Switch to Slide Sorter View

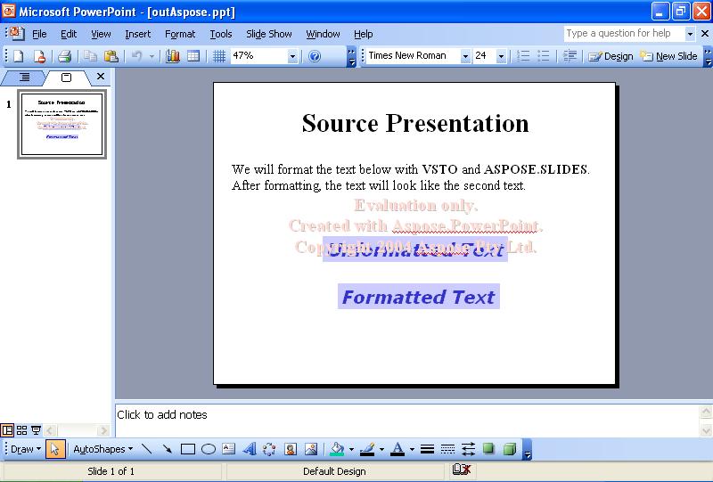pyautogui.click(x=21, y=429)
